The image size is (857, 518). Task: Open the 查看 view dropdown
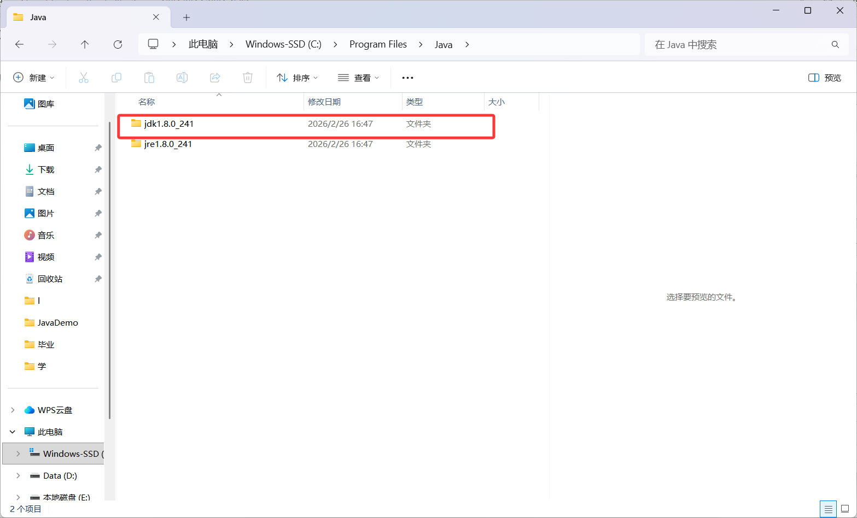[x=358, y=78]
